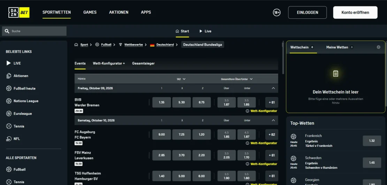Select FC Bayern win odds 1.20
The height and width of the screenshot is (185, 387).
[202, 135]
